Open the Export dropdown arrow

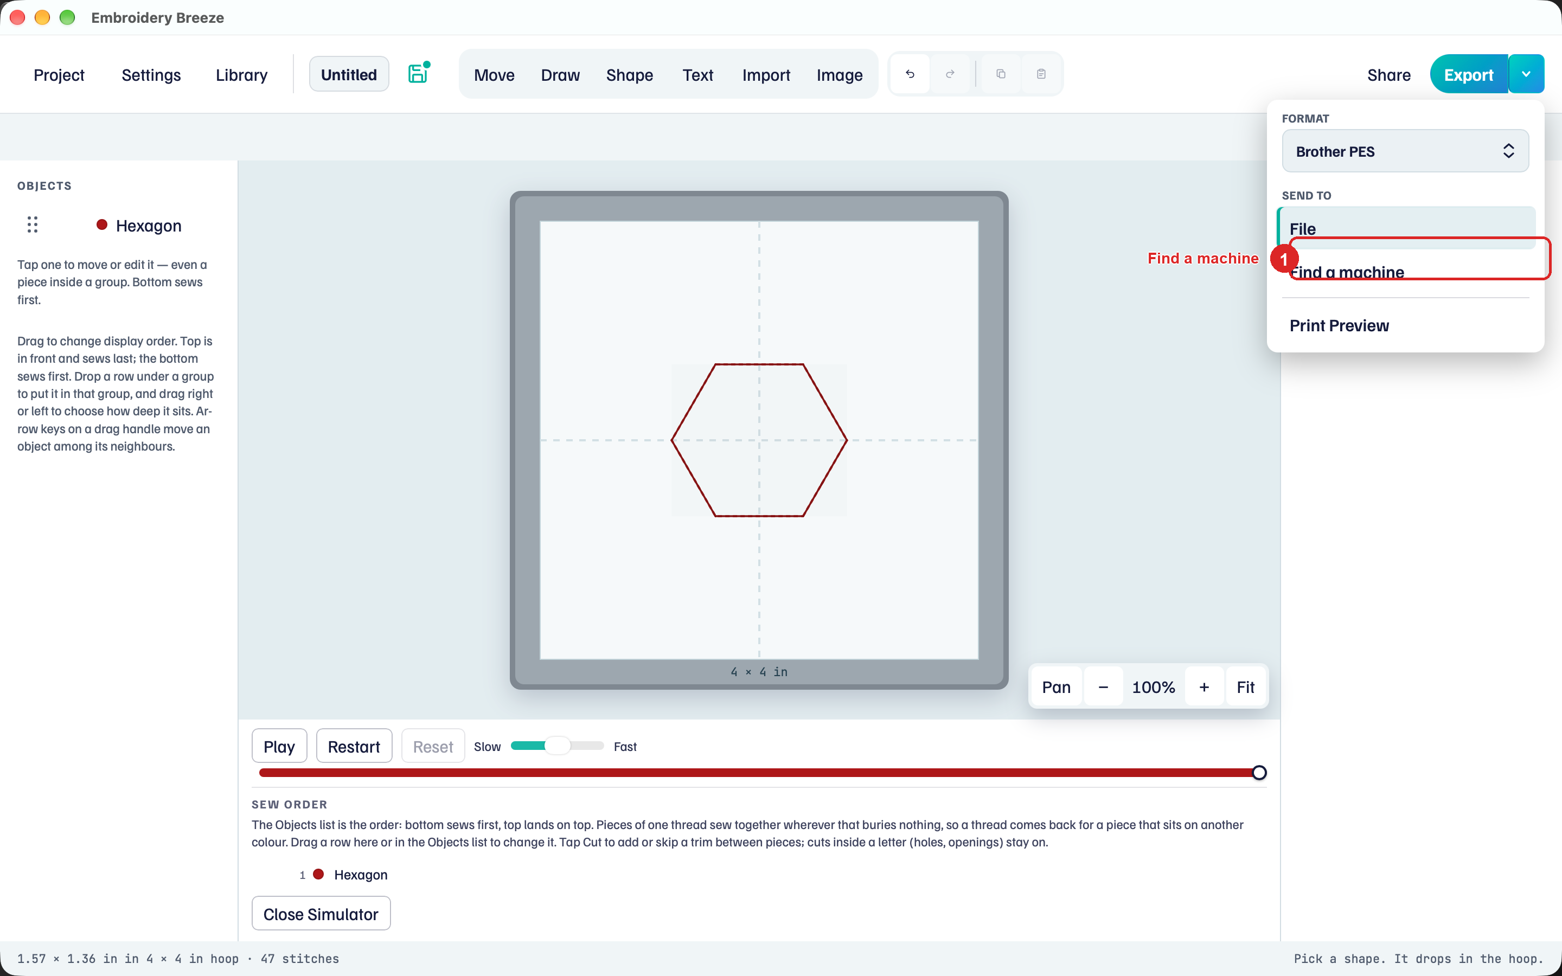click(x=1526, y=74)
